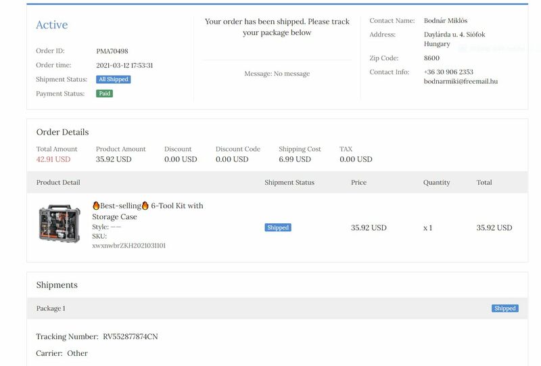Click the Discount Code label
The image size is (541, 366).
click(238, 149)
